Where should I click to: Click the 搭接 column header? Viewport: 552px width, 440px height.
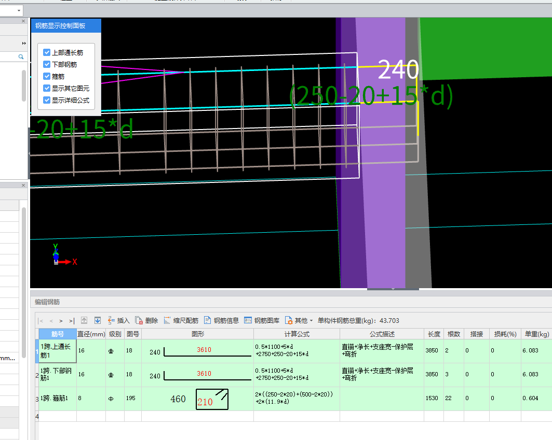pyautogui.click(x=476, y=334)
